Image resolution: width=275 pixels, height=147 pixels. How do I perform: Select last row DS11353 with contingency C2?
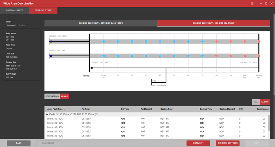[x=156, y=136]
